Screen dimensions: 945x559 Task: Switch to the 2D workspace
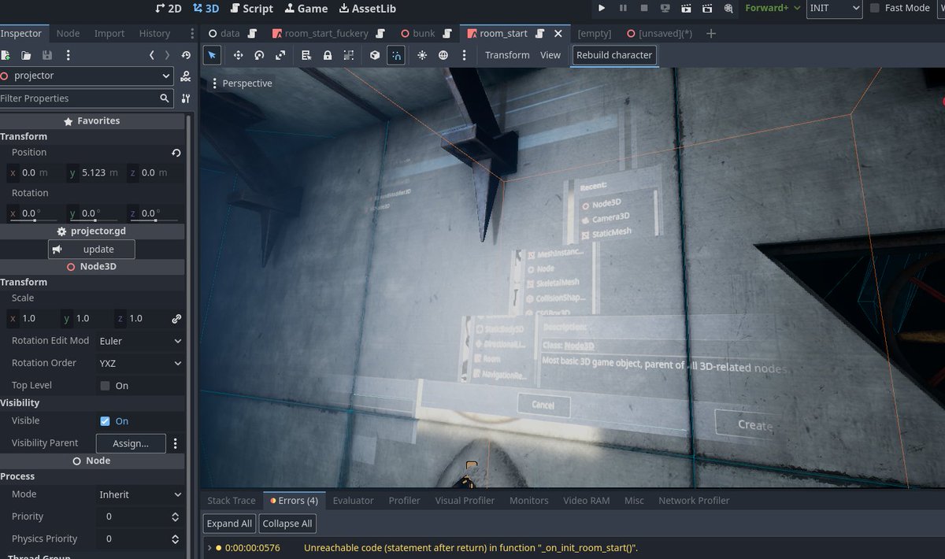(168, 8)
